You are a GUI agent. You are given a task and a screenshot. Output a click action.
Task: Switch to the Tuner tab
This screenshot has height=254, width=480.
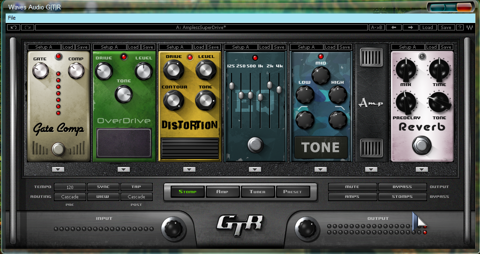point(257,192)
